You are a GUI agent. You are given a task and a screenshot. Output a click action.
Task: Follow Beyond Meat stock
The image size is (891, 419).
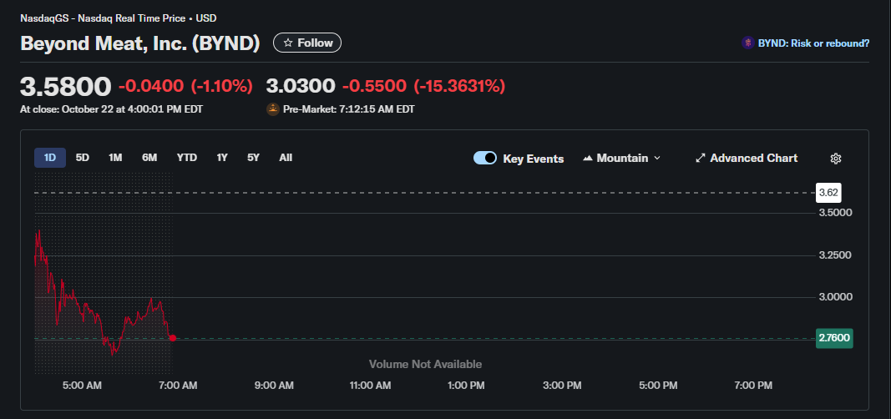tap(307, 43)
